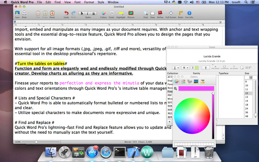
Task: Click the color wheel hue area
Action: pos(192,116)
